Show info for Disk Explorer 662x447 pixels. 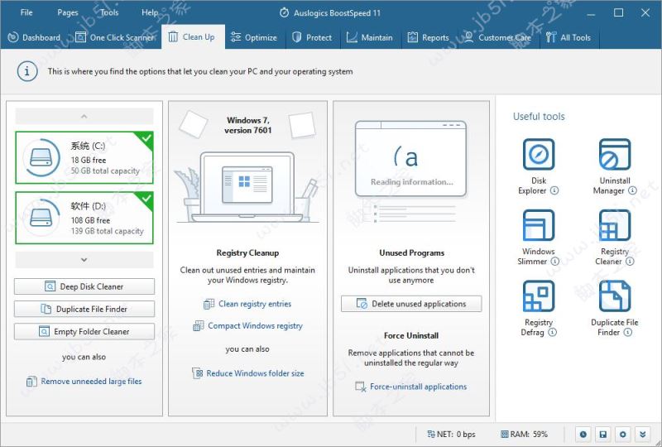[x=554, y=190]
